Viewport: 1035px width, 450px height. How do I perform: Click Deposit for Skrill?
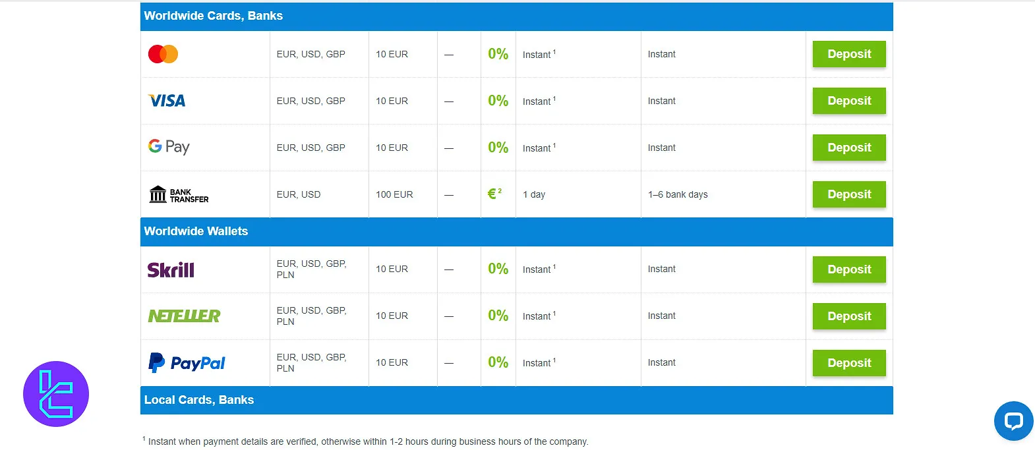849,269
